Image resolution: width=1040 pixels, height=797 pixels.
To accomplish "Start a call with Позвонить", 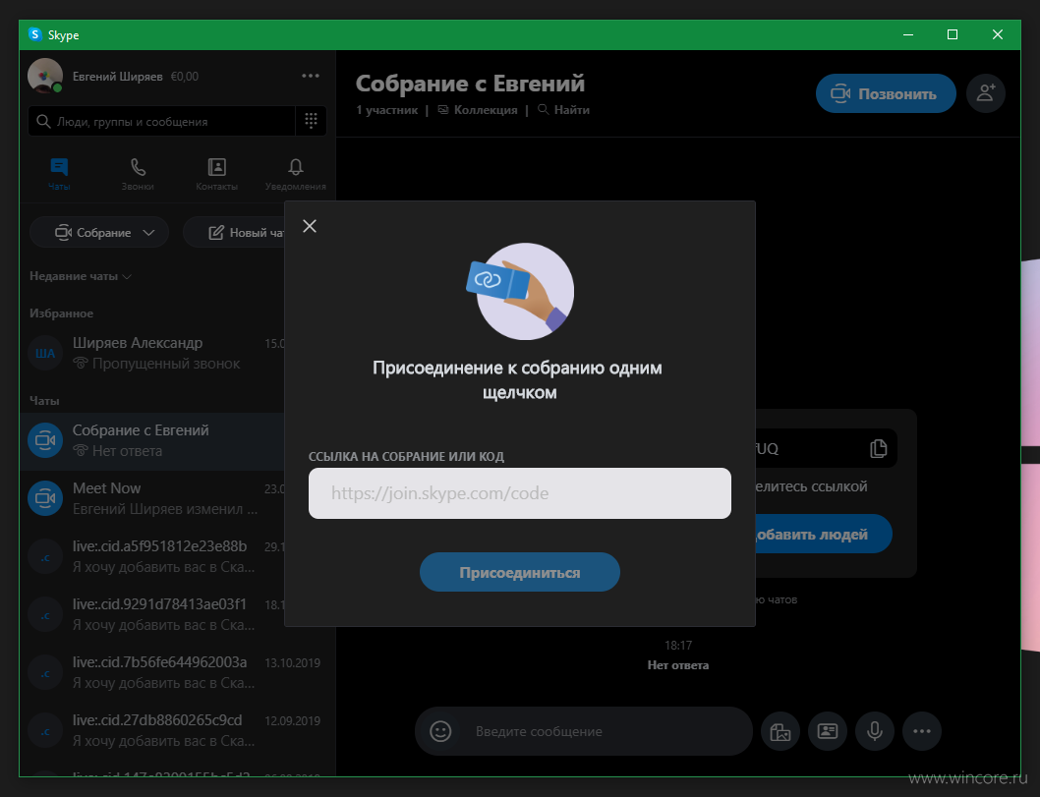I will 886,93.
